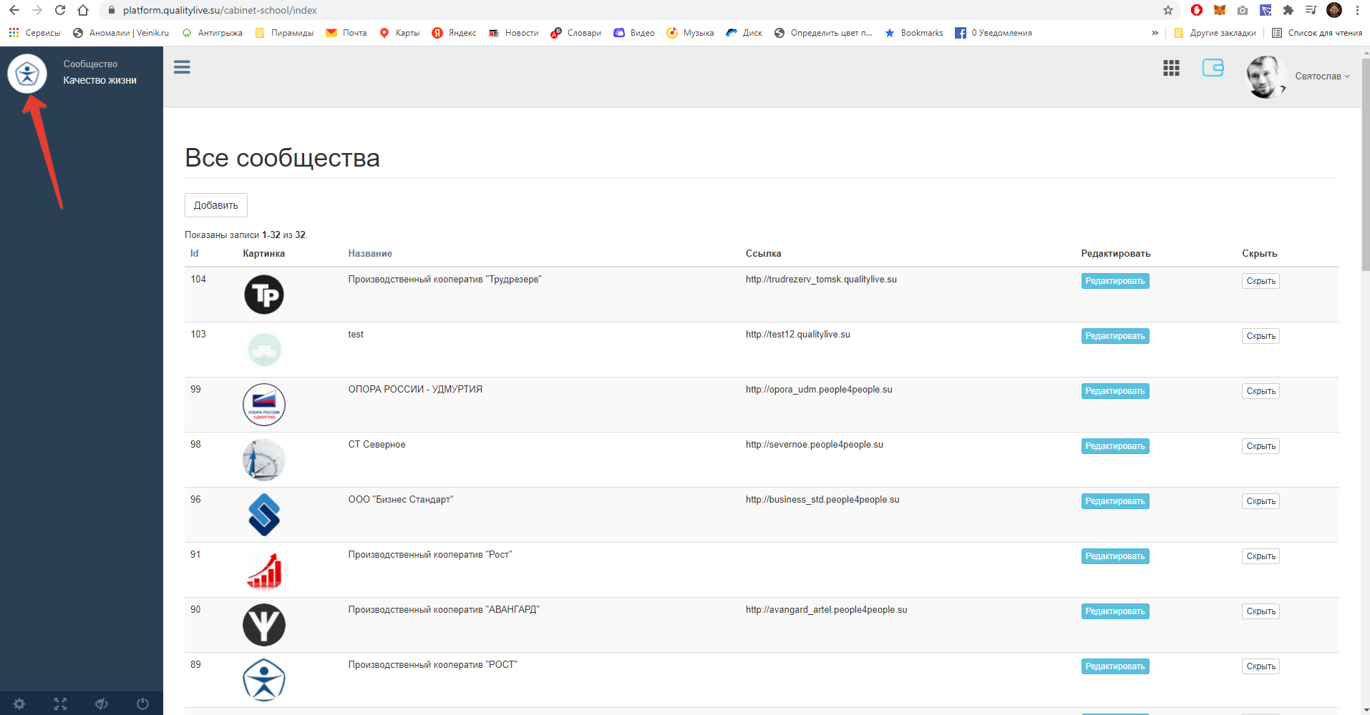This screenshot has height=715, width=1370.
Task: Hide the Трудрезерв cooperative row
Action: [1260, 281]
